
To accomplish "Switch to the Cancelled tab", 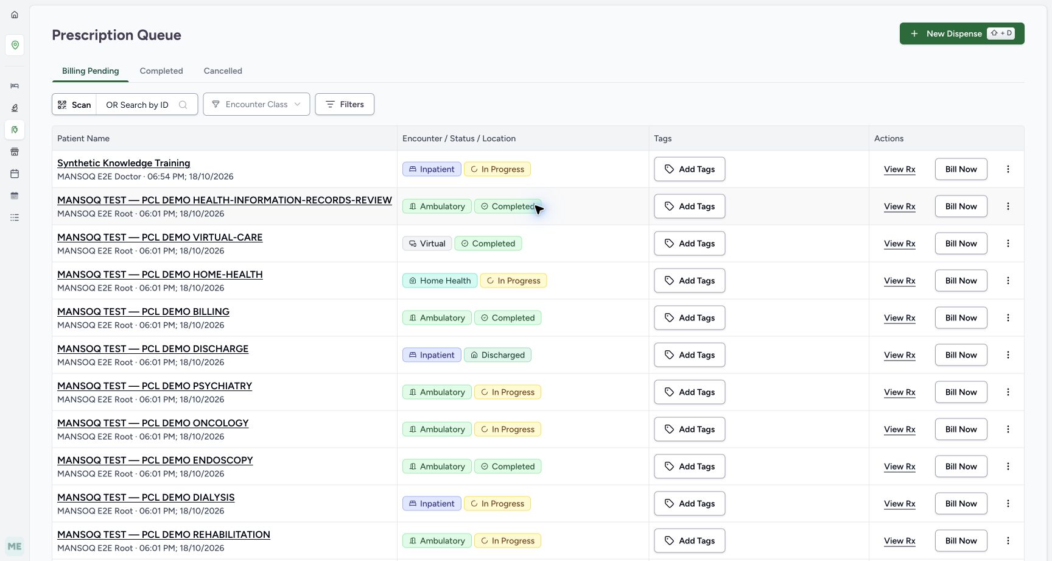I will [x=223, y=71].
